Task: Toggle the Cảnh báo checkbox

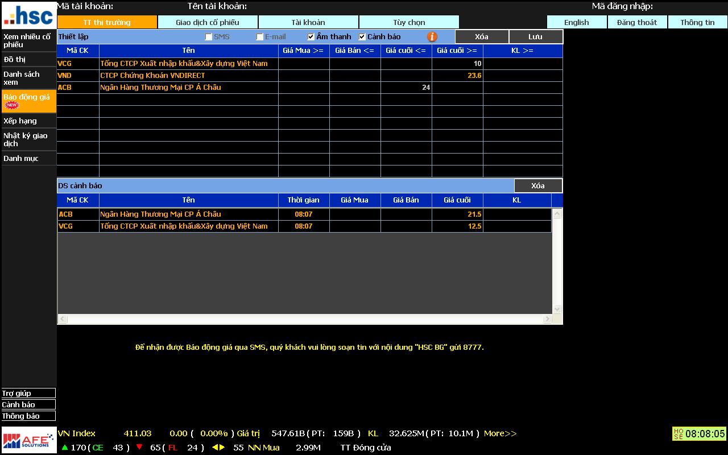Action: [362, 37]
